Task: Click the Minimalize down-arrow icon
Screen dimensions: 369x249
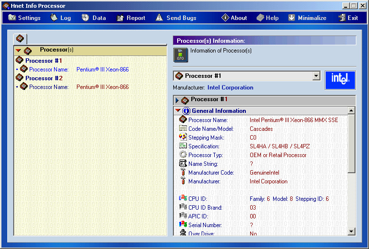Action: pos(292,18)
